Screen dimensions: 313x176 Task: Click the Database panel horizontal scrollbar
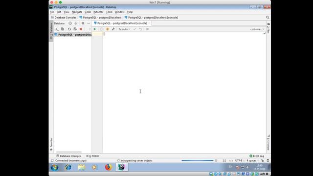click(69, 152)
